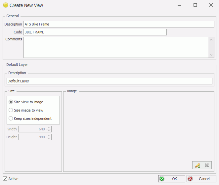Toggle the Active checkbox

5,179
